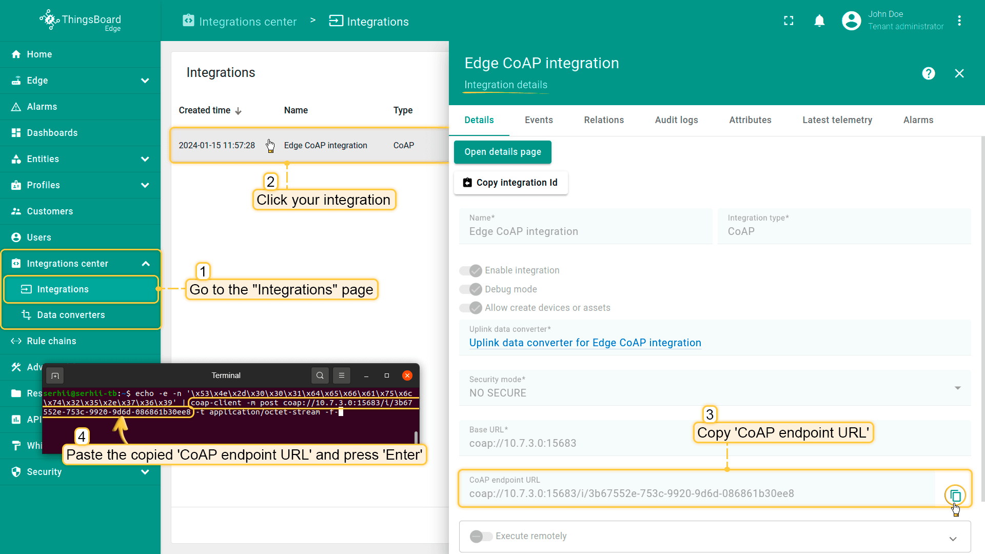Click the details panel scrollbar

(x=982, y=318)
